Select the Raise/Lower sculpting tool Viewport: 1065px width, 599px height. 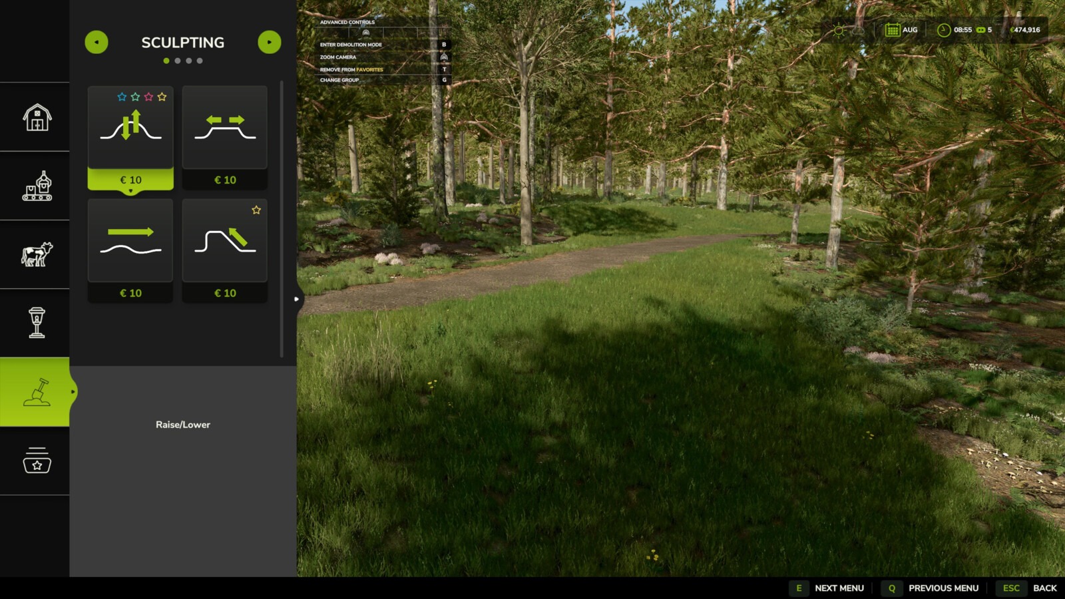130,128
